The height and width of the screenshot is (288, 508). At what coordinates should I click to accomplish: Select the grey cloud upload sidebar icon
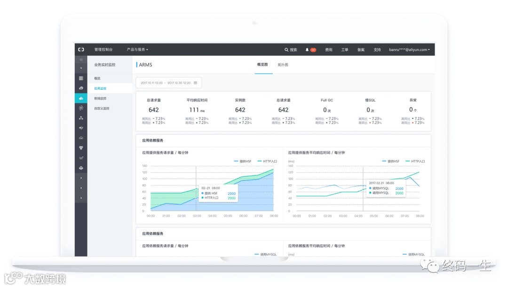tap(81, 88)
